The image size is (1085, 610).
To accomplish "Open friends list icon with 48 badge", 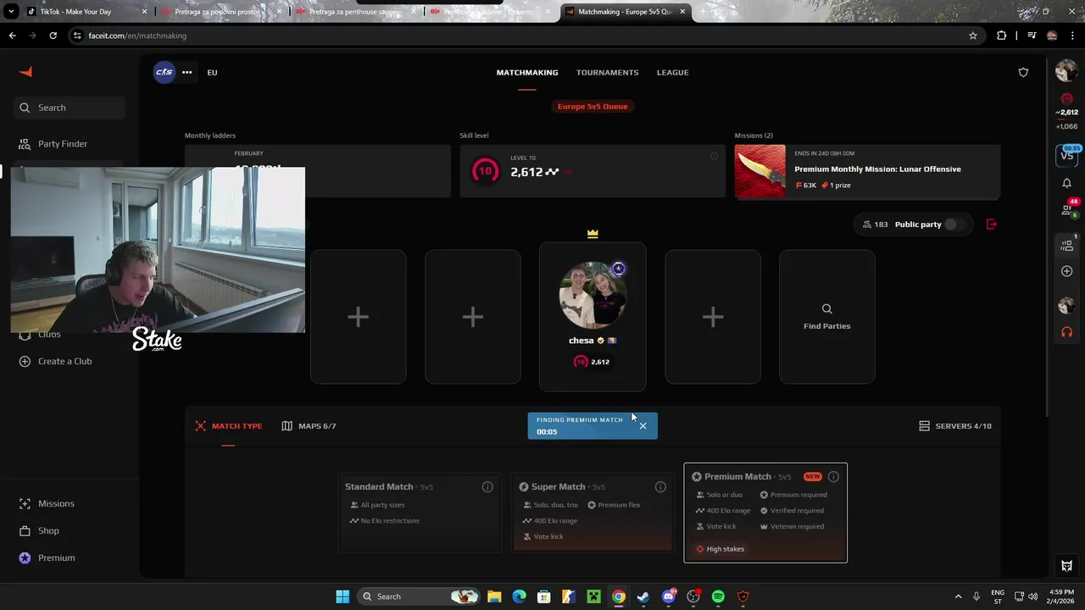I will (x=1067, y=208).
